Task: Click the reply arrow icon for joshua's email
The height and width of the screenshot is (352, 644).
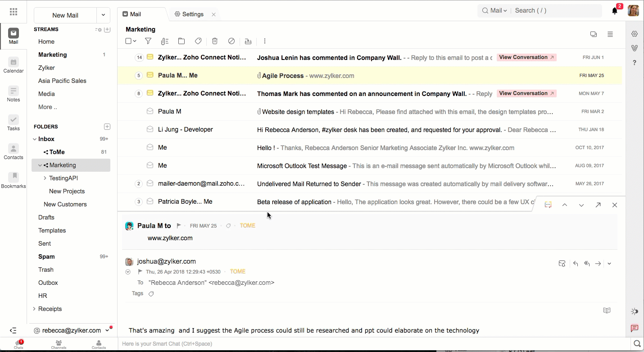Action: tap(576, 264)
